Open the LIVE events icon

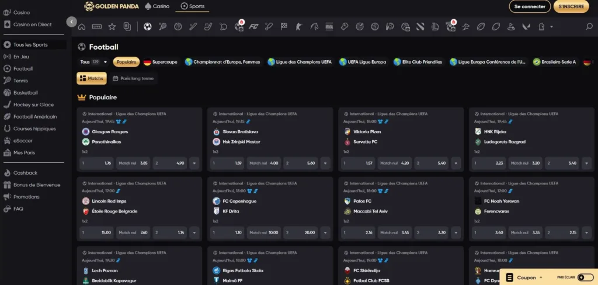(97, 27)
